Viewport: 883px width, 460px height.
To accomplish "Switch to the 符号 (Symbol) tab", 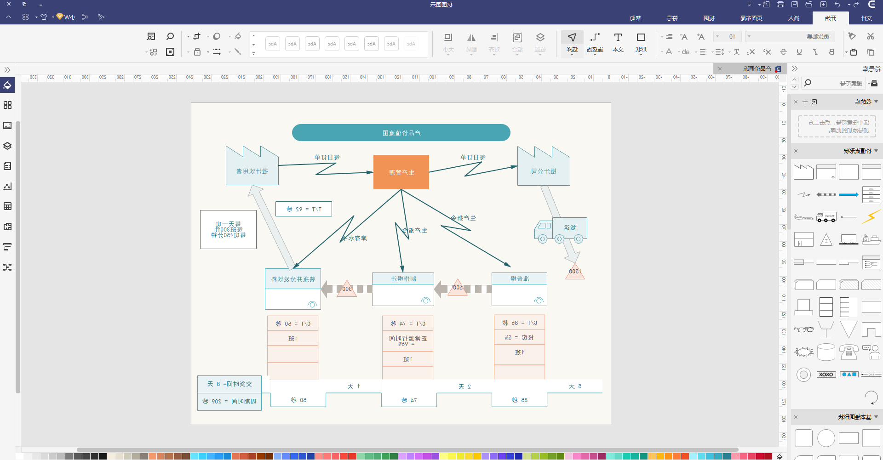I will tap(672, 18).
